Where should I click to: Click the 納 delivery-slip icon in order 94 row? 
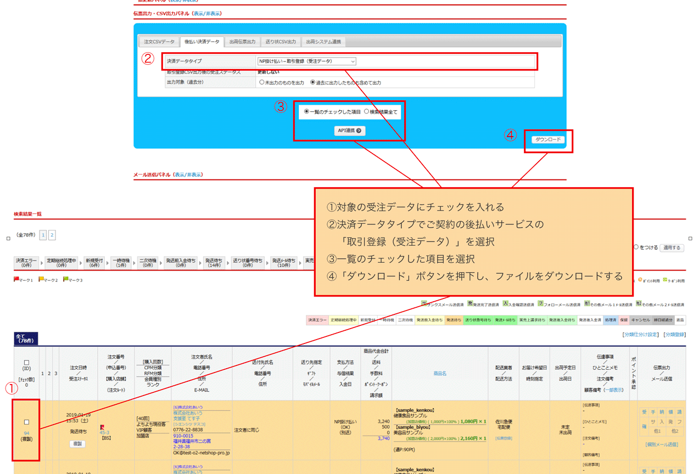[662, 412]
